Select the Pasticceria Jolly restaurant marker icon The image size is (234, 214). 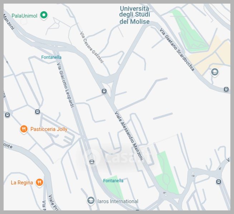[24, 129]
